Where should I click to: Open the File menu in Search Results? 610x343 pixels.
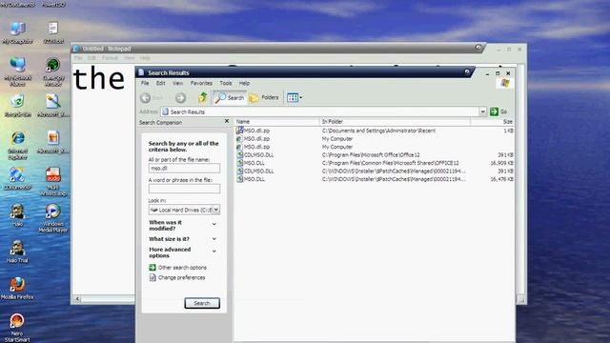tap(145, 83)
